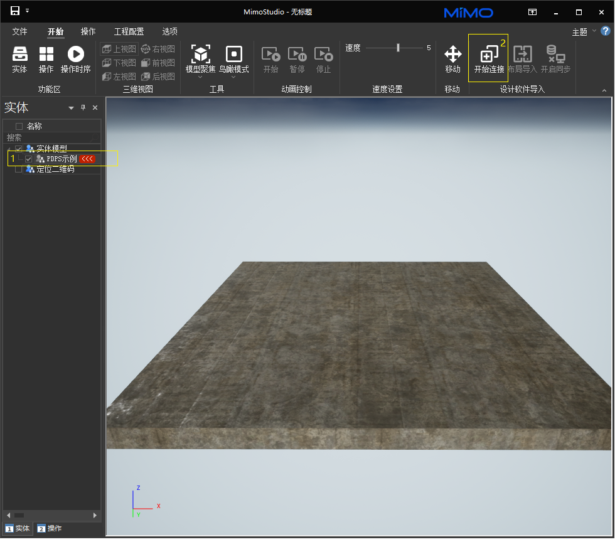Check the 定位二维码 checkbox
Image resolution: width=615 pixels, height=542 pixels.
(x=19, y=169)
